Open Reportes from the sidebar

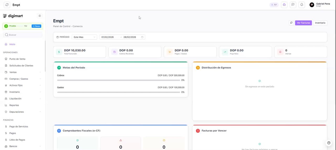pyautogui.click(x=14, y=105)
